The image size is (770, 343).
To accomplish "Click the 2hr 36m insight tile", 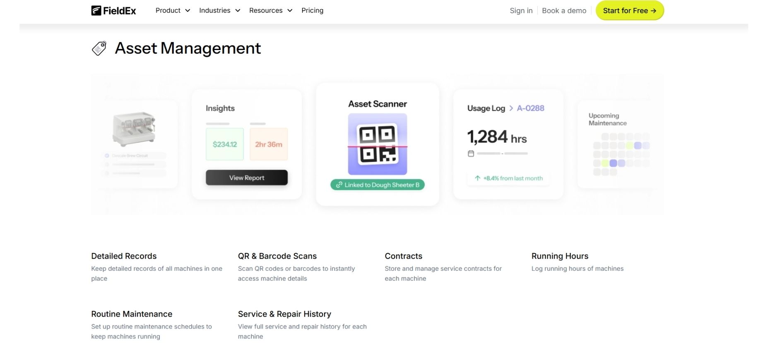I will [x=269, y=144].
